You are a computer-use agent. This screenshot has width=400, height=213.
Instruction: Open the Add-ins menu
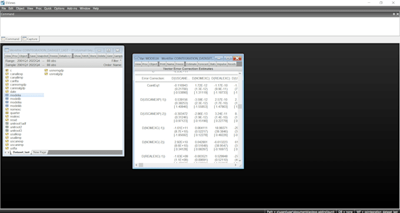pyautogui.click(x=72, y=8)
